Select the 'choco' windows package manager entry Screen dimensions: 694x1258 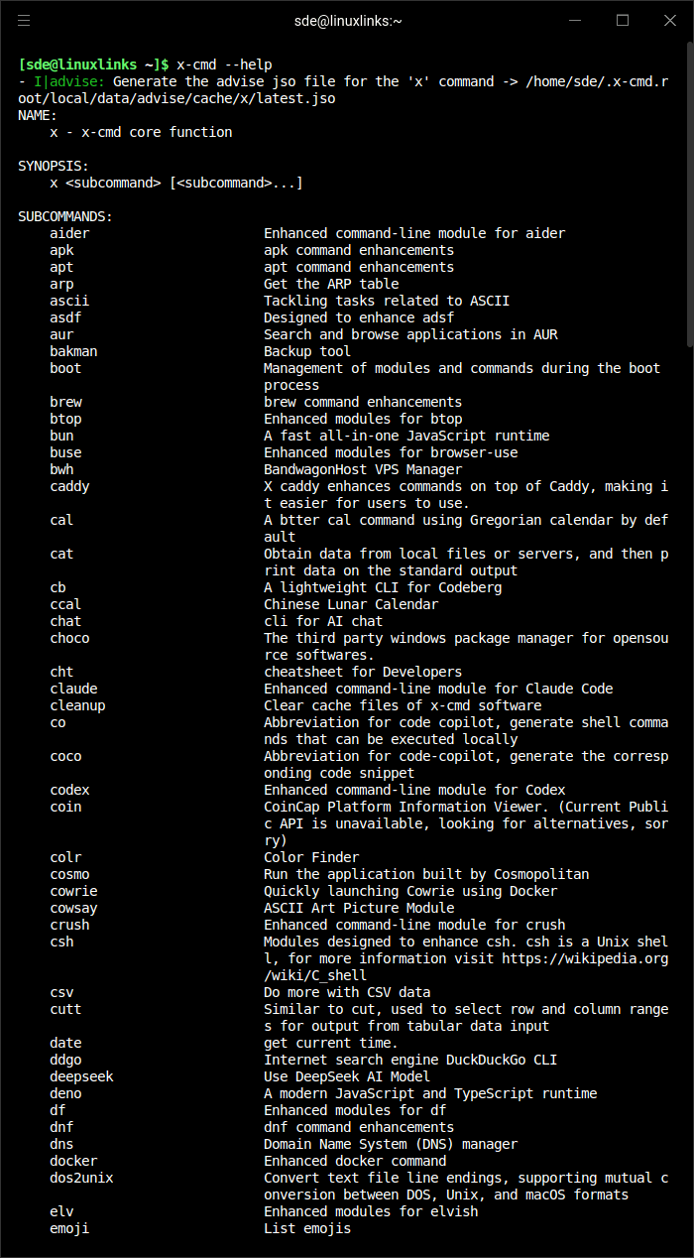pos(69,638)
